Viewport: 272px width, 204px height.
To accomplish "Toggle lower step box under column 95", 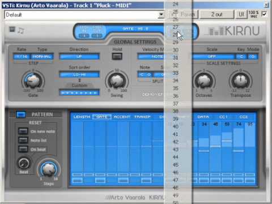I will [250, 180].
